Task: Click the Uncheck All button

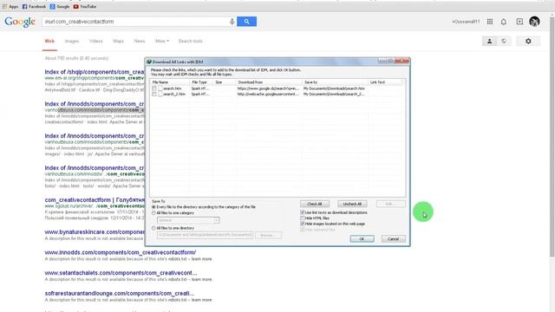Action: coord(352,204)
